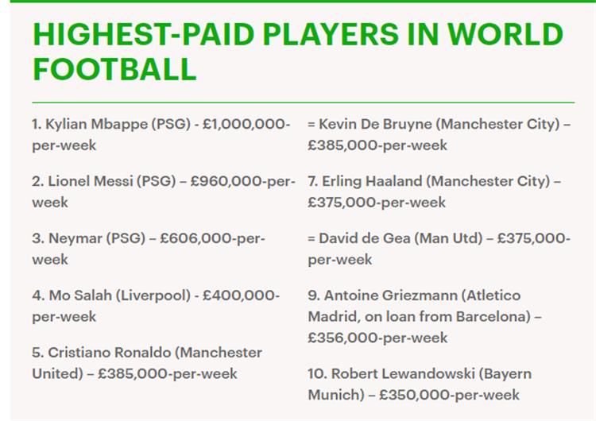This screenshot has width=596, height=421.
Task: Click Haaland's £375,000-per-week wage
Action: click(x=377, y=203)
